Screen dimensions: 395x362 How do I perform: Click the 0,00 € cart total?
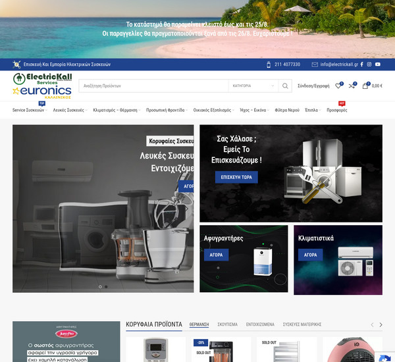pyautogui.click(x=377, y=86)
